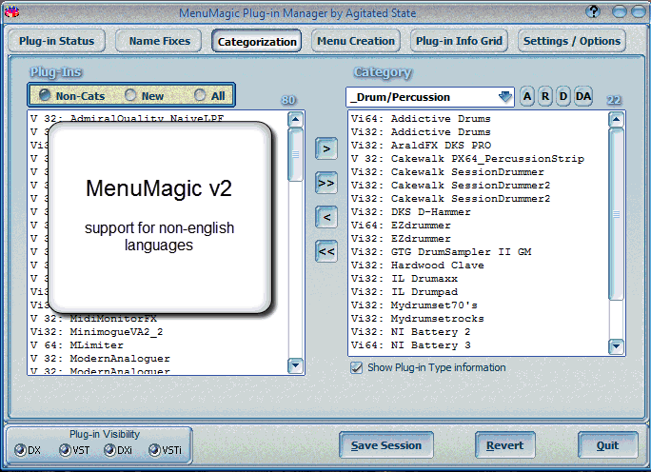651x472 pixels.
Task: Click Plug-Ins list scroll down arrow
Action: tap(295, 365)
